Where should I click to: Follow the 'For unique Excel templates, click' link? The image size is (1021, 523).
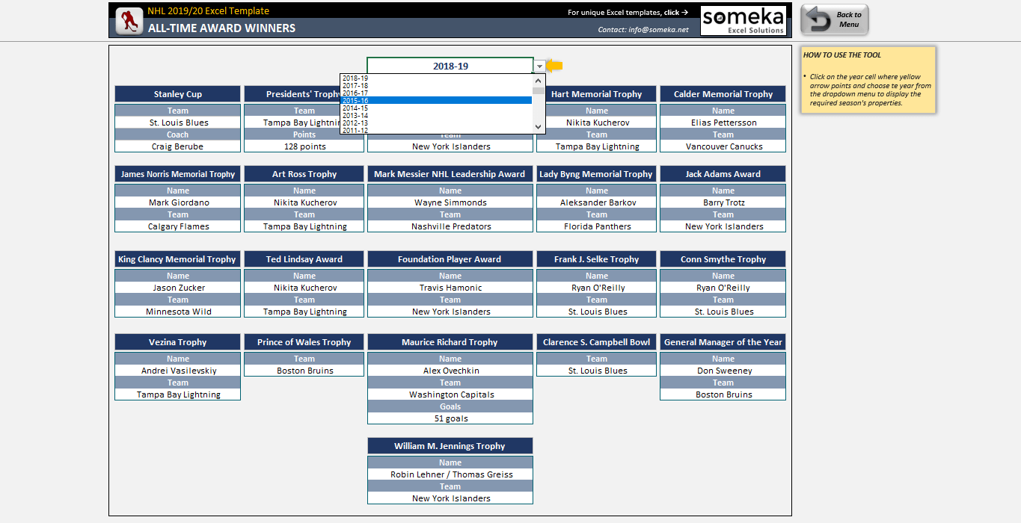coord(628,13)
